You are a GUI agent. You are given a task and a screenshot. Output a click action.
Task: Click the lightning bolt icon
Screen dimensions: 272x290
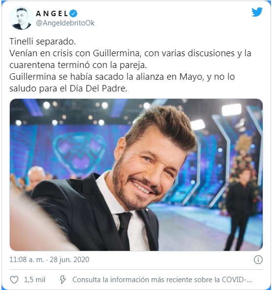[x=63, y=280]
